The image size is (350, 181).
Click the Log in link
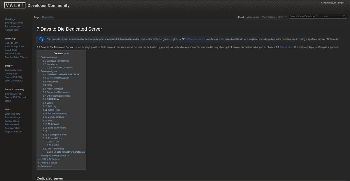pos(341,3)
